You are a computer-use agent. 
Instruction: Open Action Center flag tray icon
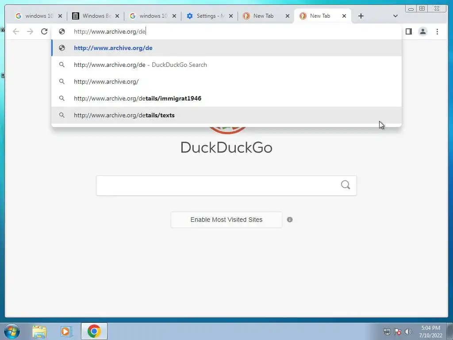[x=398, y=331]
